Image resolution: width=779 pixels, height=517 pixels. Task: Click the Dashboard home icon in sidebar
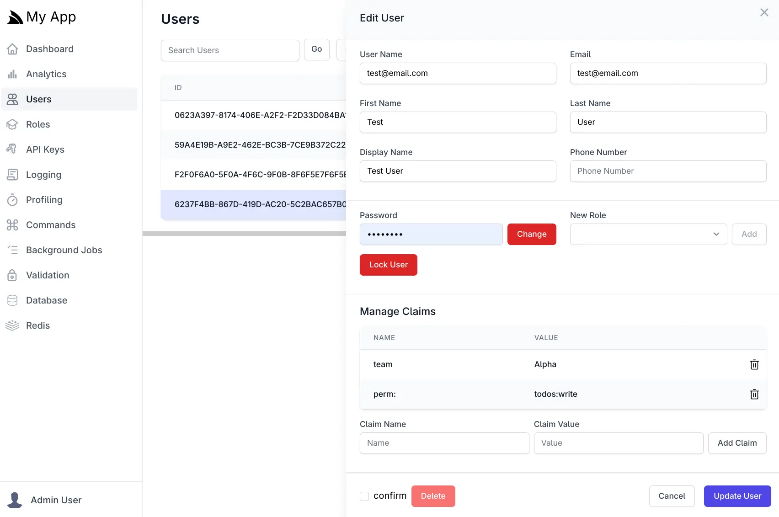click(x=12, y=49)
